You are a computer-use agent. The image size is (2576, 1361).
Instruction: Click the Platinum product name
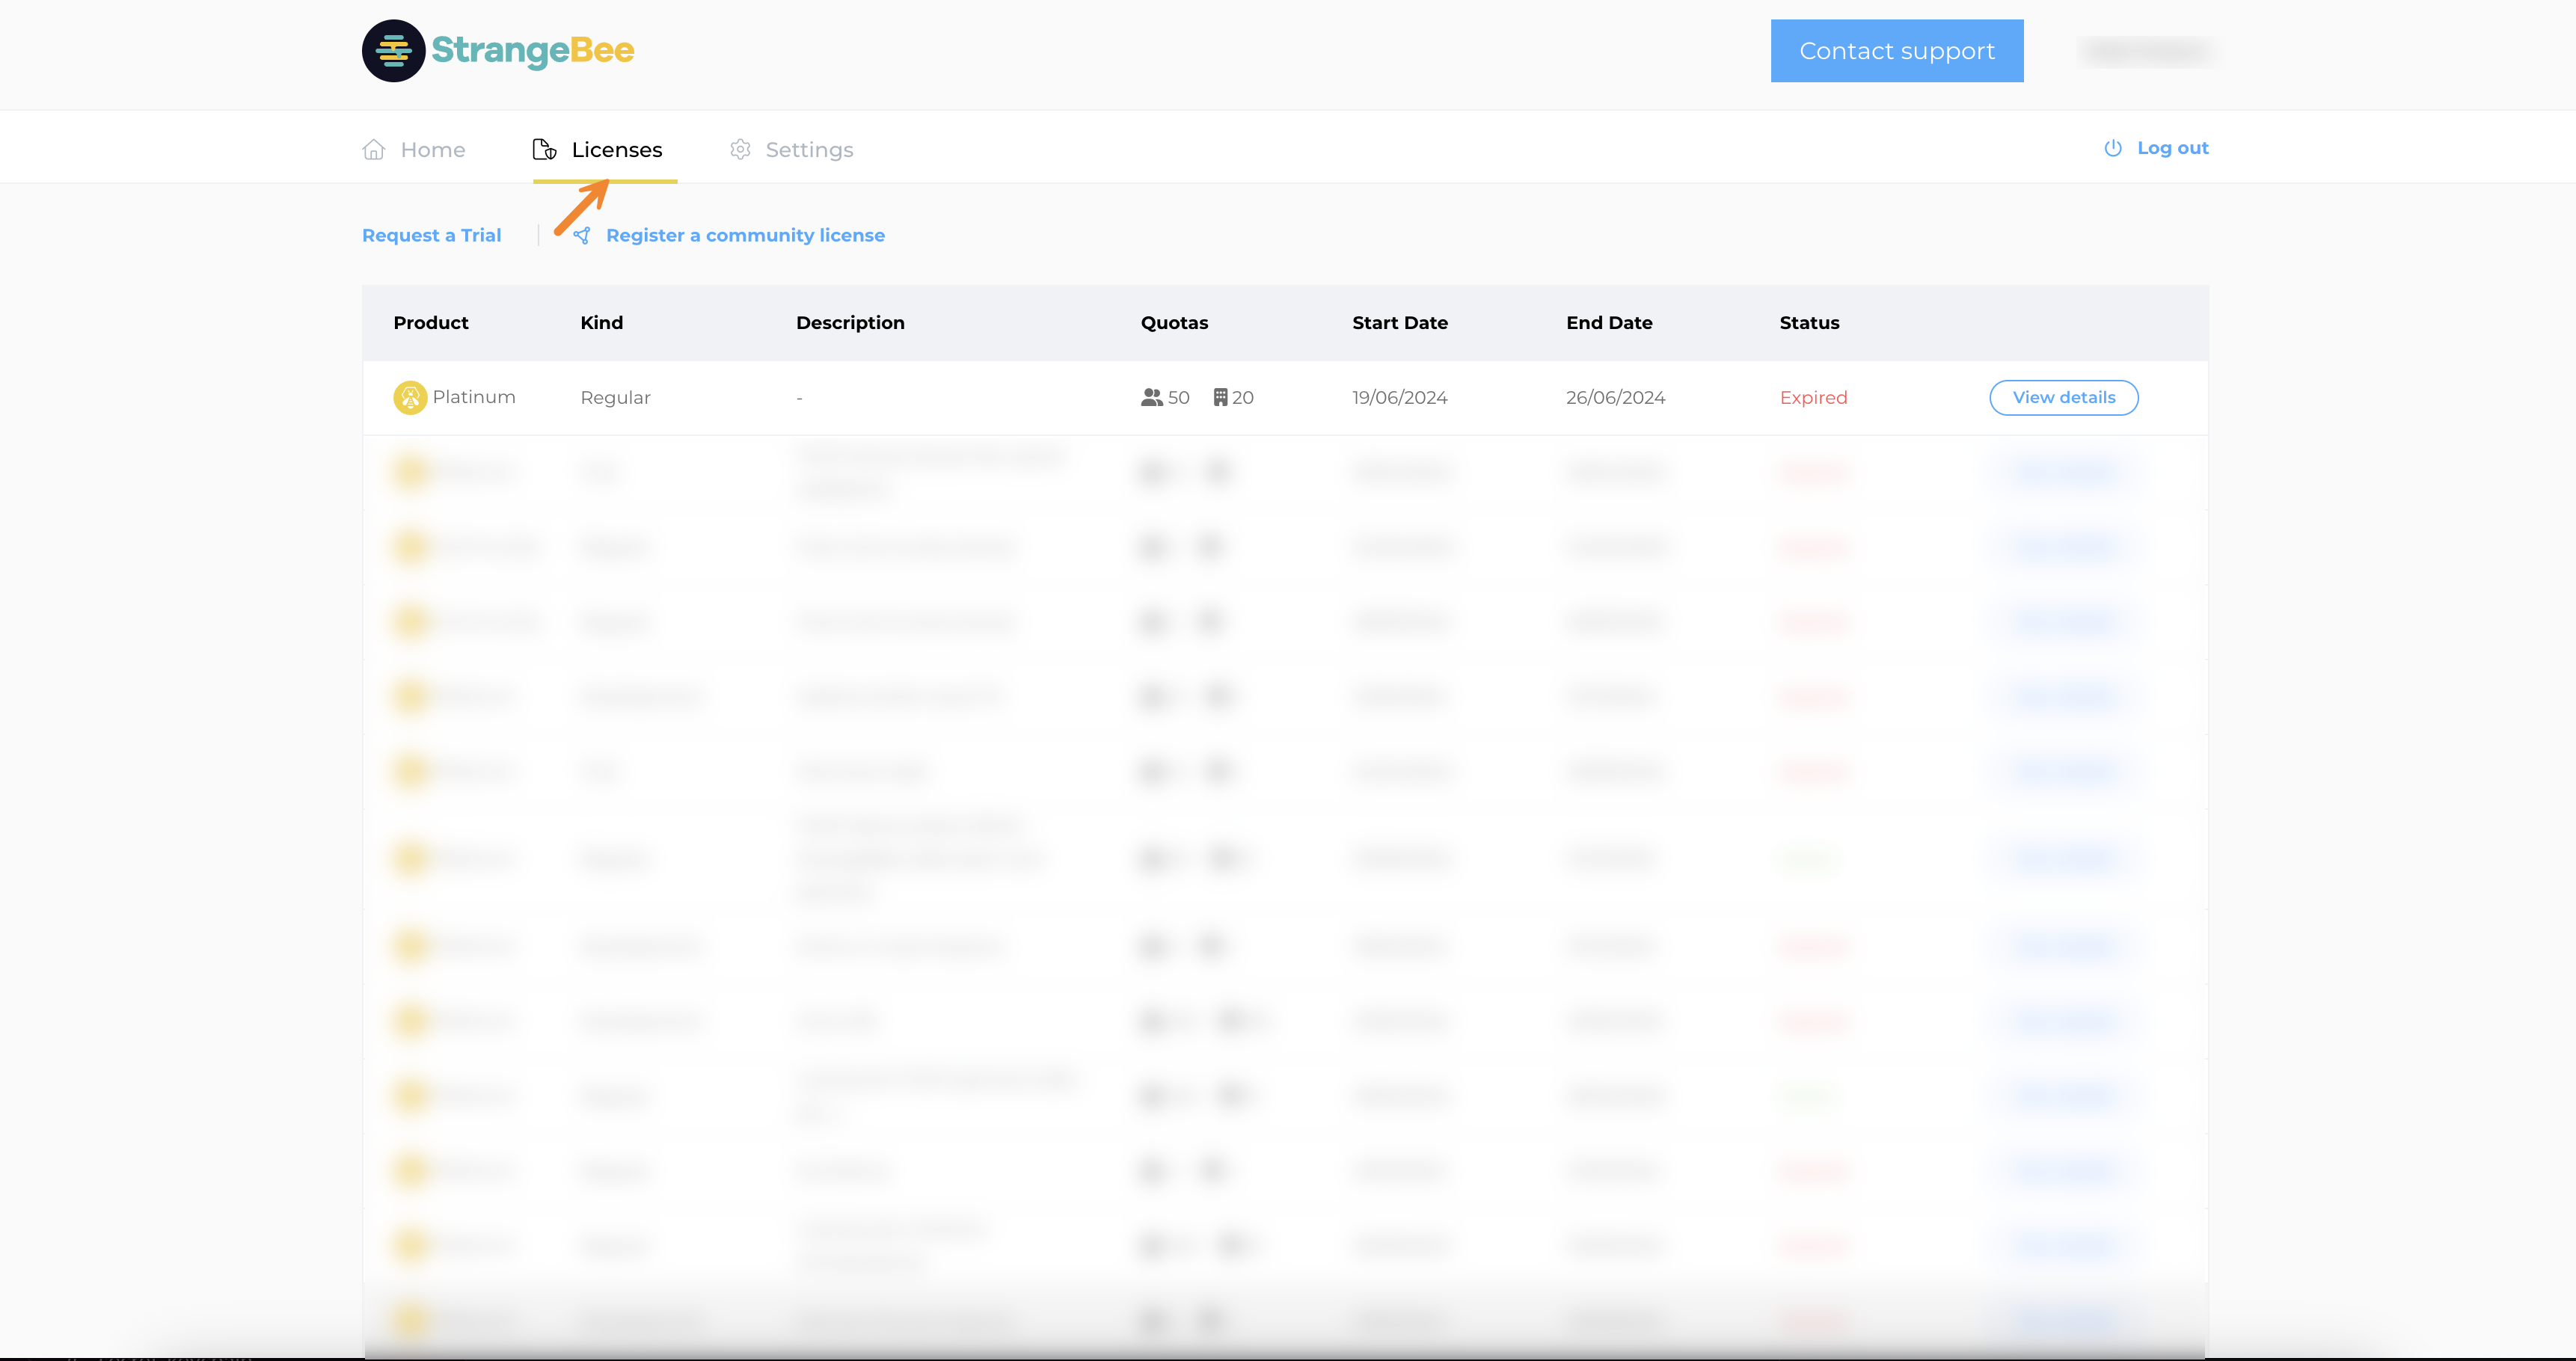tap(474, 397)
